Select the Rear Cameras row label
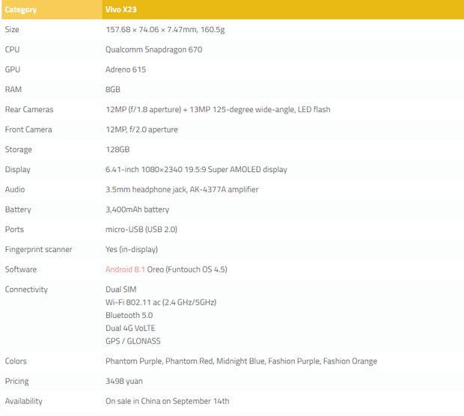Image resolution: width=464 pixels, height=416 pixels. click(29, 109)
